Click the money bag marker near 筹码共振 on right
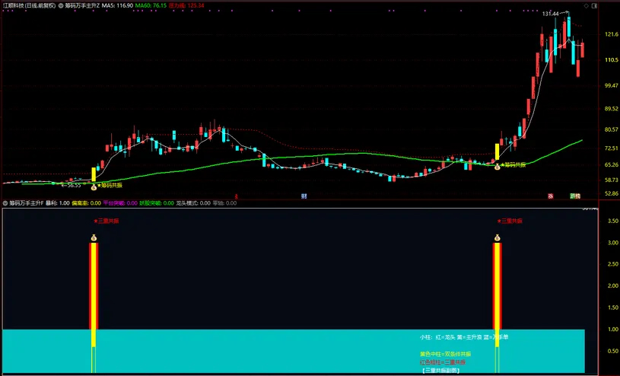 (498, 167)
